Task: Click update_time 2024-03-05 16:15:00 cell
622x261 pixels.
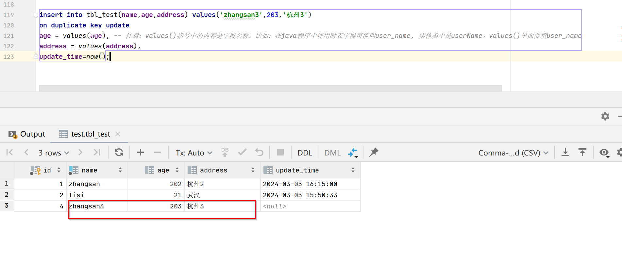Action: 311,184
